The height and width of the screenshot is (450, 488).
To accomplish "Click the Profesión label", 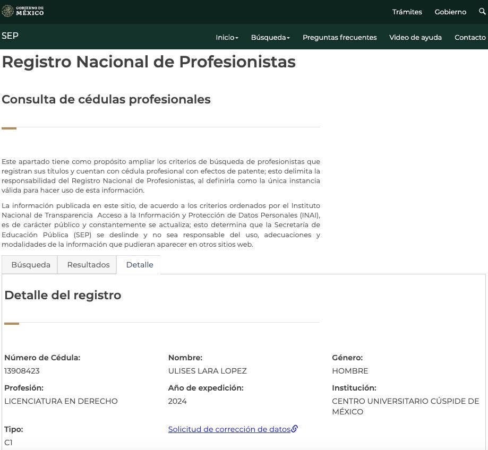I will [x=24, y=388].
